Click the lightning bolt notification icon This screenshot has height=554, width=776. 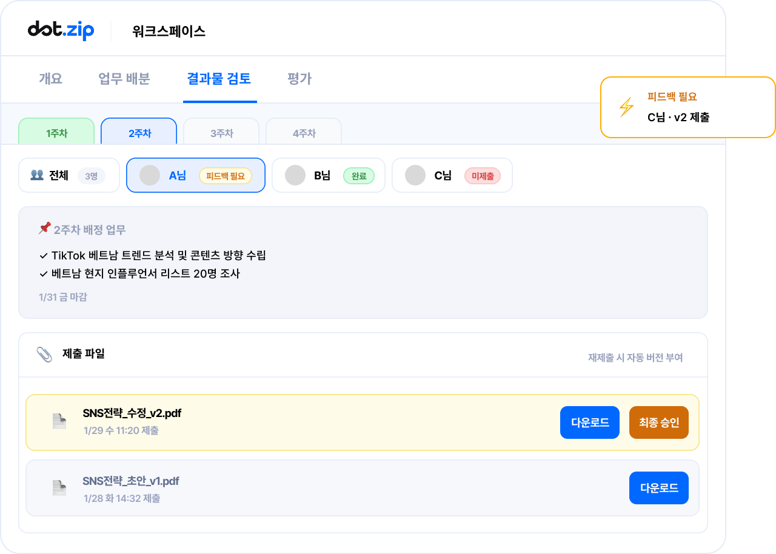coord(626,107)
